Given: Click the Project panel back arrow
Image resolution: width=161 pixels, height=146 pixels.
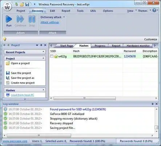Looking at the screenshot, I should click(4, 45).
